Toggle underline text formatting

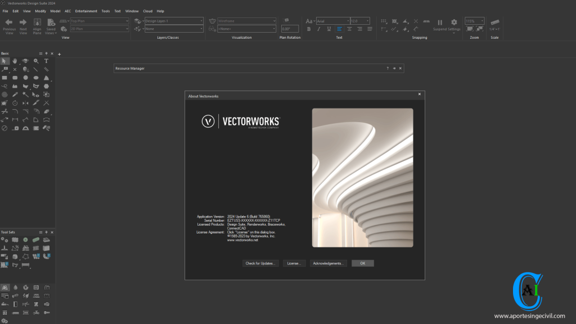point(328,29)
